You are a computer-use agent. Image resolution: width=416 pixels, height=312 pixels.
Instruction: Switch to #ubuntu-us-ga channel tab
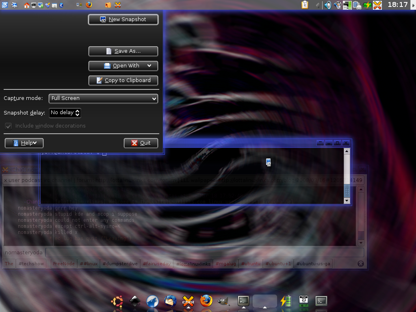coord(313,264)
